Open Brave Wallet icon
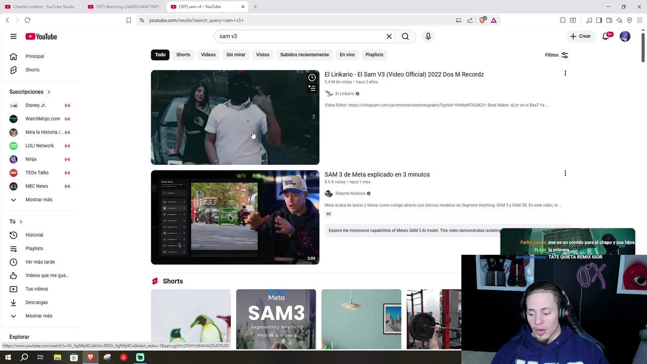The image size is (647, 364). 609,20
